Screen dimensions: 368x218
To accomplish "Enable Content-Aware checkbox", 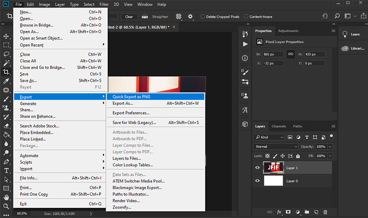I will 246,17.
